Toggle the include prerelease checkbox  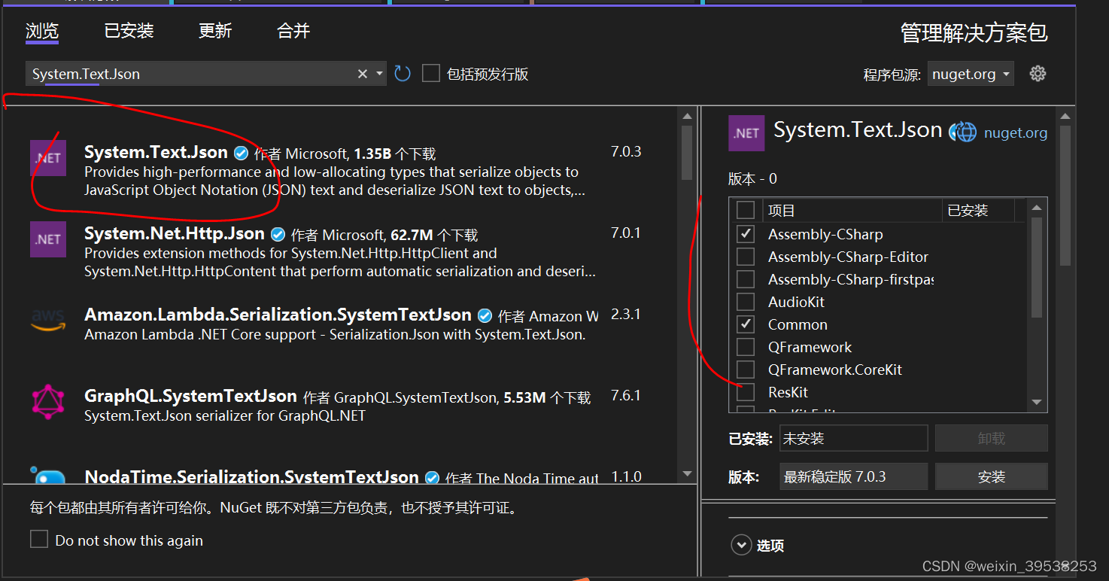point(430,73)
